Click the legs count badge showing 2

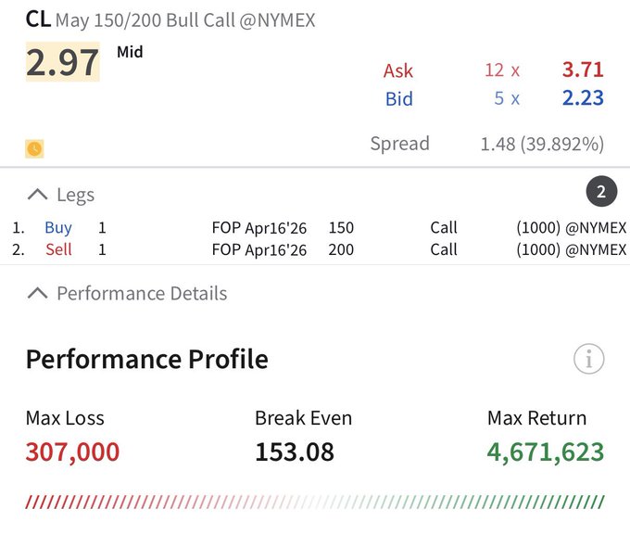point(600,193)
